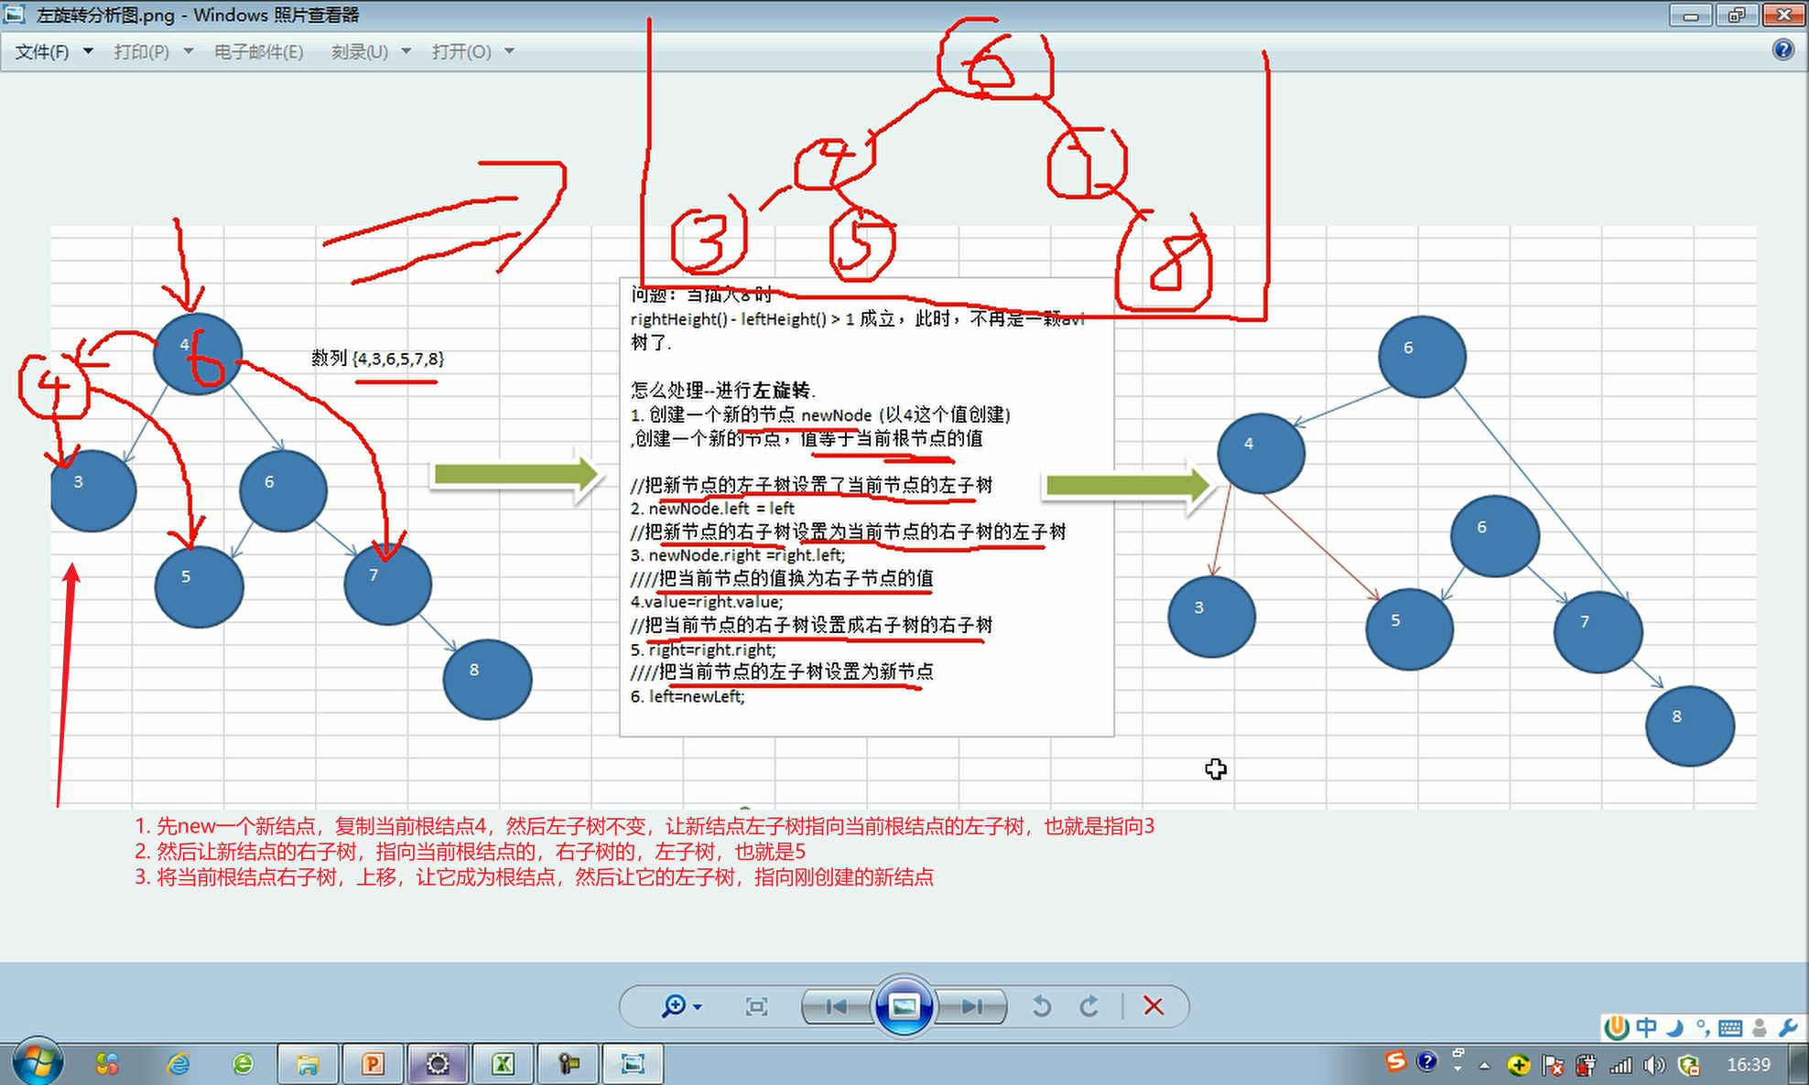
Task: Click the line '6. left=newLeft;'
Action: (687, 696)
